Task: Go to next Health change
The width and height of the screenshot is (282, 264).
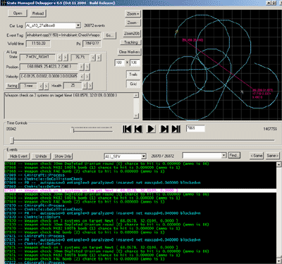Action: 90,86
